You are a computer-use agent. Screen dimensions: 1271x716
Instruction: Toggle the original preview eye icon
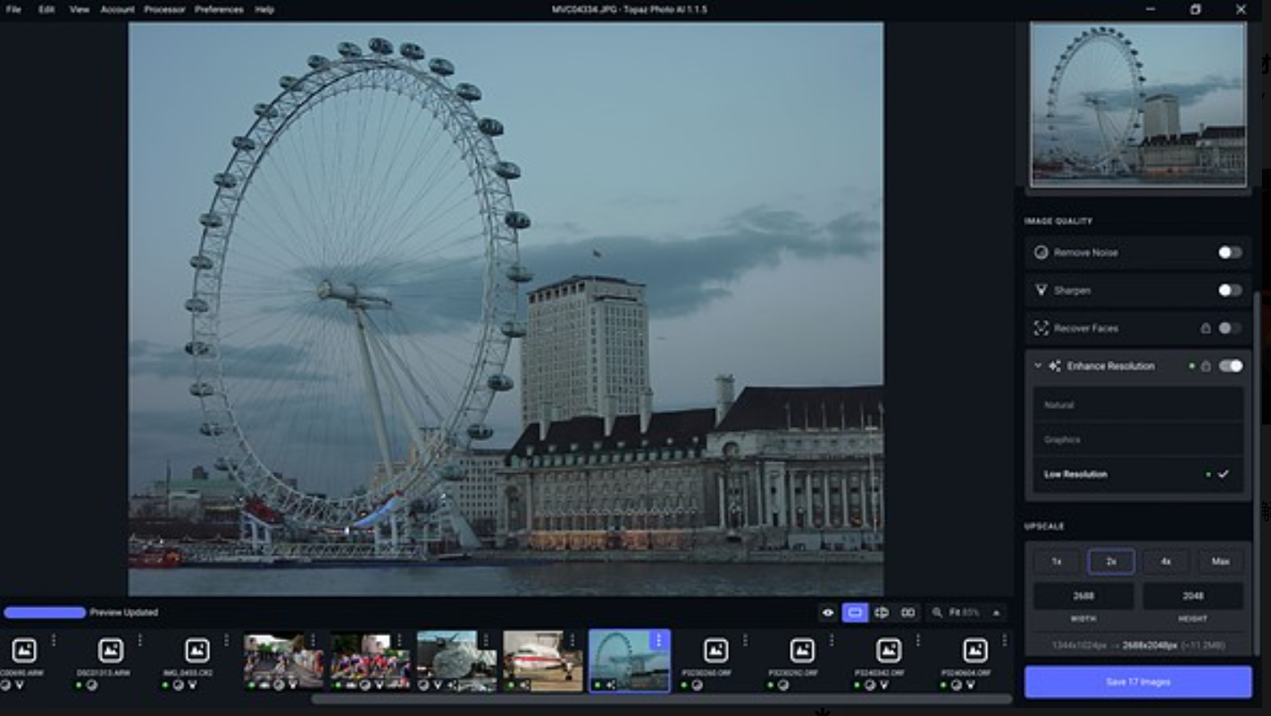coord(828,612)
